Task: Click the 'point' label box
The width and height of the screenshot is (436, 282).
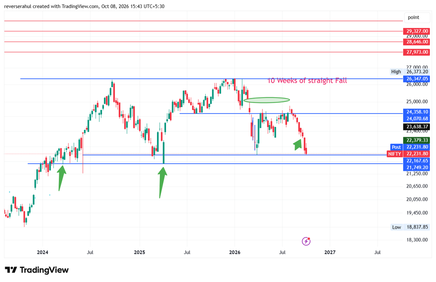Action: coord(417,17)
